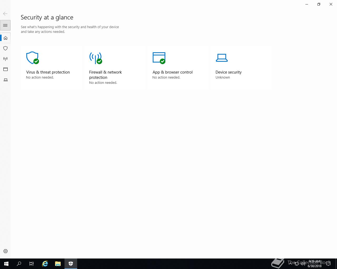
Task: Select Windows Defender Security Center taskbar button
Action: pos(71,264)
